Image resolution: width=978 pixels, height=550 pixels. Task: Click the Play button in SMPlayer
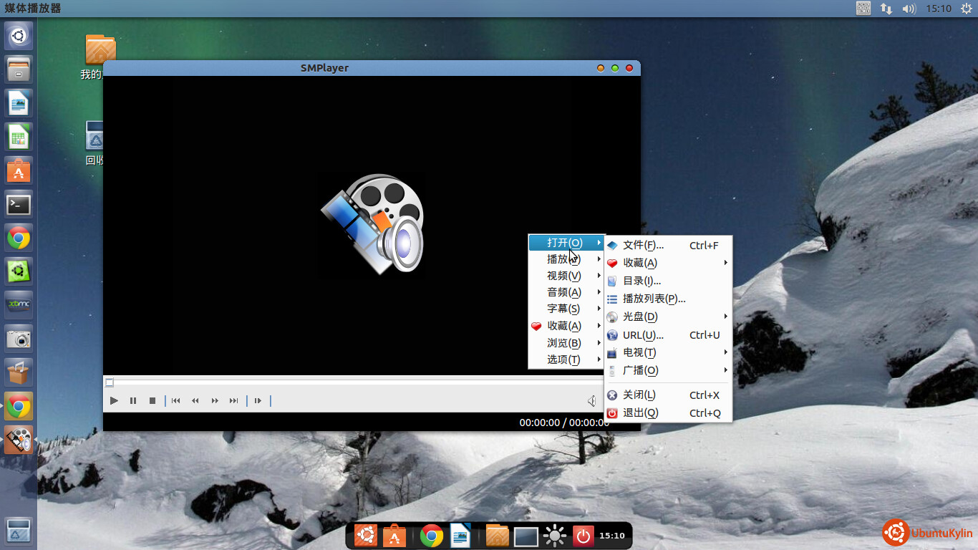[114, 400]
